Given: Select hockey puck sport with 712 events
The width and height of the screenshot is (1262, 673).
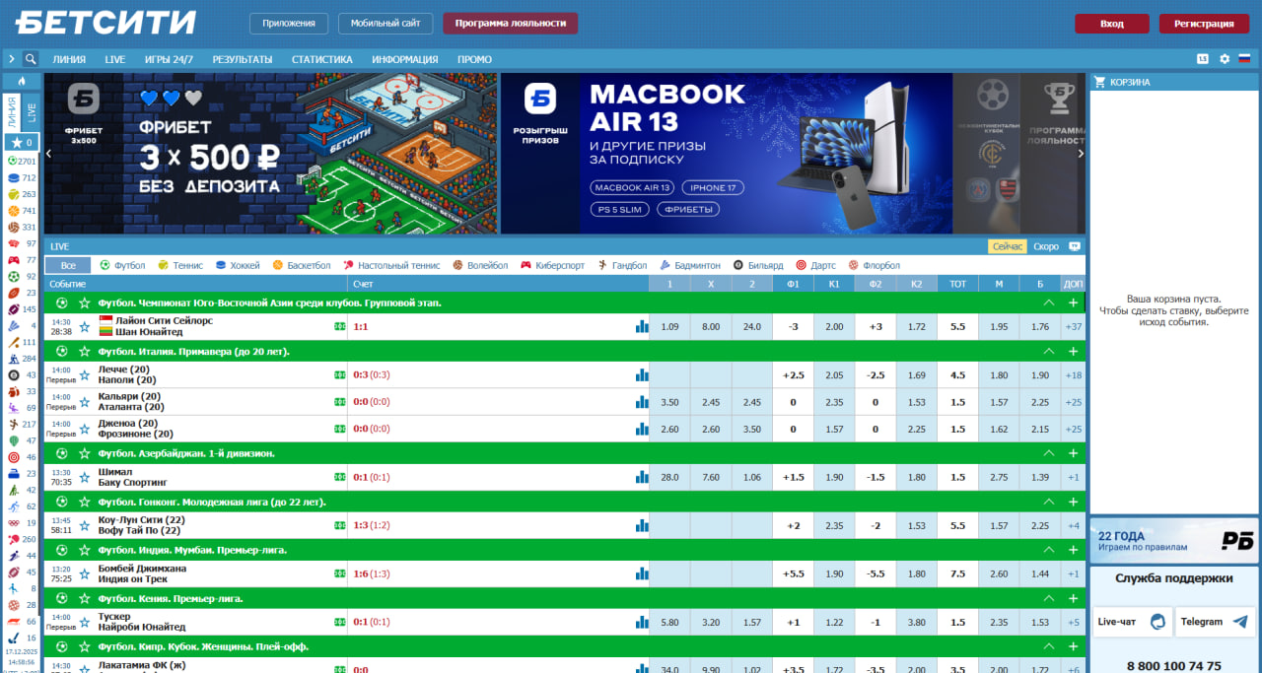Looking at the screenshot, I should 22,177.
